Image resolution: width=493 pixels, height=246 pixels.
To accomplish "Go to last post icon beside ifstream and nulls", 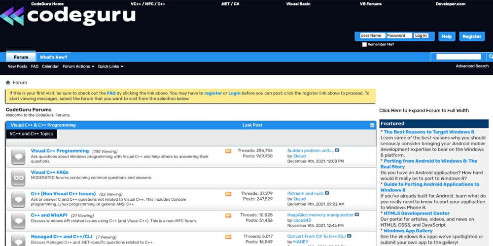I will [x=327, y=193].
